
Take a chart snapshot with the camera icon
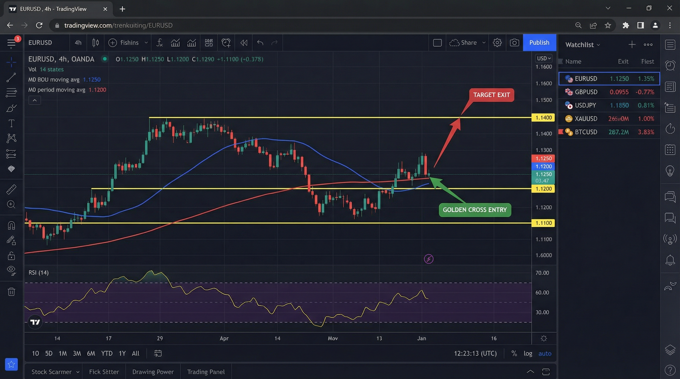pyautogui.click(x=515, y=42)
